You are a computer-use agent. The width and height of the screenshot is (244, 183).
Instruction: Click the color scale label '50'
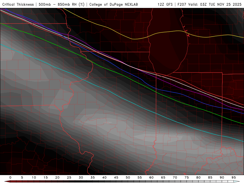(128, 178)
